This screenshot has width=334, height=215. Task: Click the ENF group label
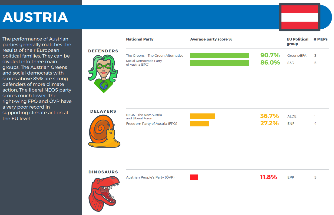pyautogui.click(x=291, y=124)
